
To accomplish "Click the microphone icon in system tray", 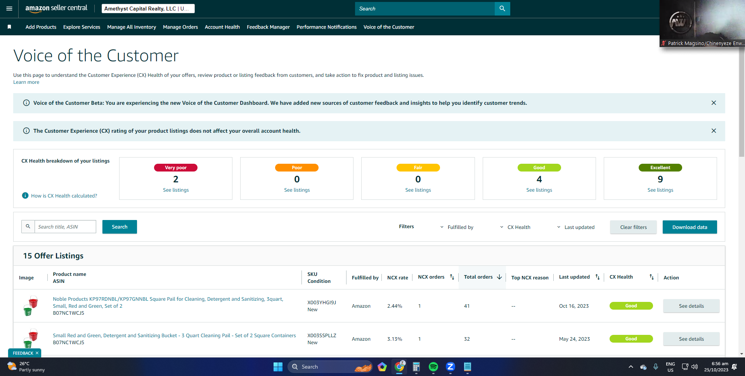I will 656,367.
